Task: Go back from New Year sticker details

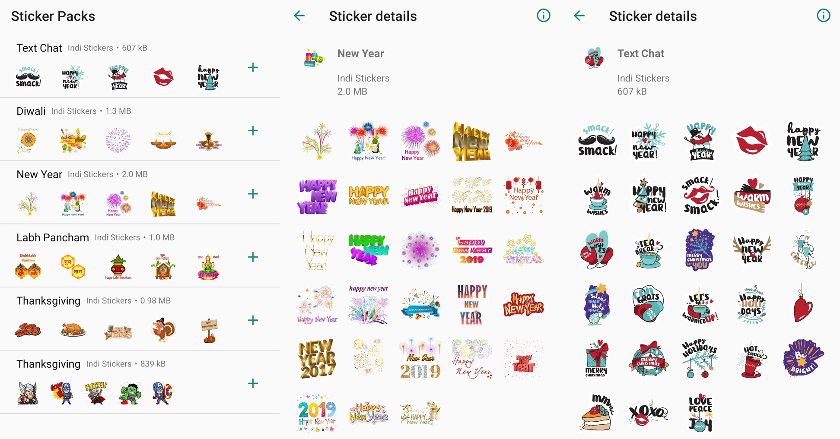Action: pyautogui.click(x=299, y=16)
